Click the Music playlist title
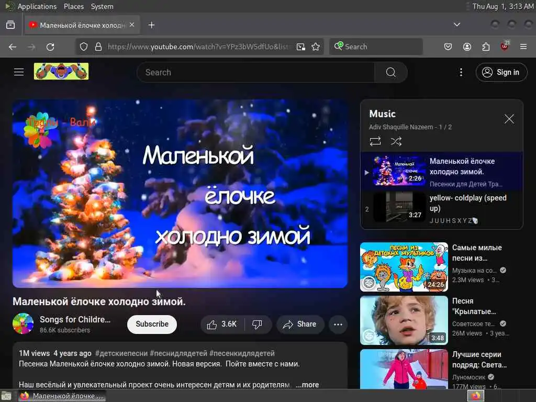This screenshot has height=402, width=536. coord(382,114)
